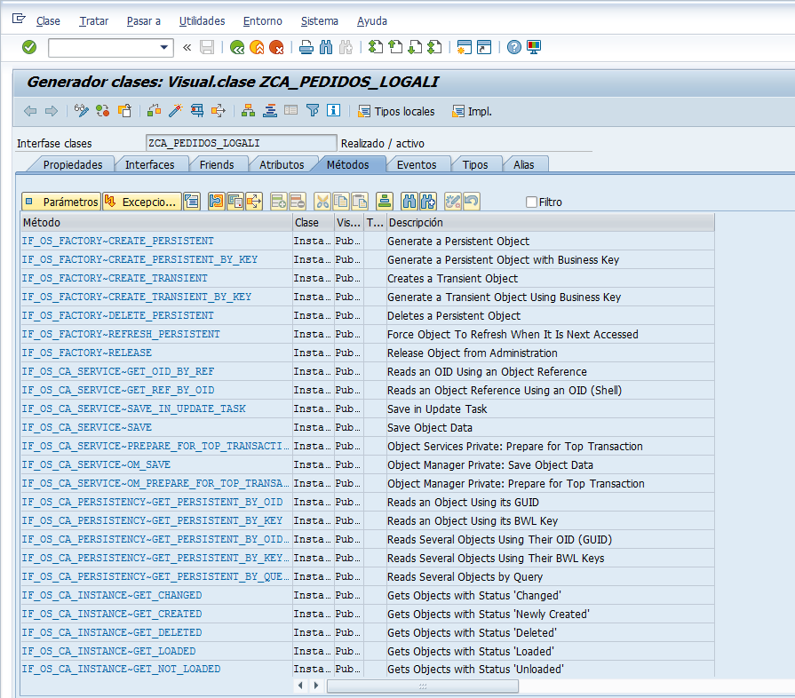Switch to the Atributos tab
795x698 pixels.
[x=282, y=165]
